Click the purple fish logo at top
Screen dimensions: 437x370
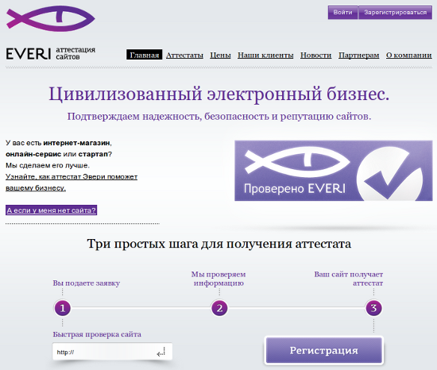(x=51, y=18)
